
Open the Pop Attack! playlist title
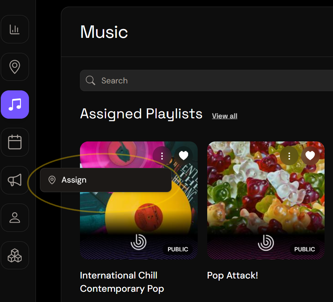point(233,276)
